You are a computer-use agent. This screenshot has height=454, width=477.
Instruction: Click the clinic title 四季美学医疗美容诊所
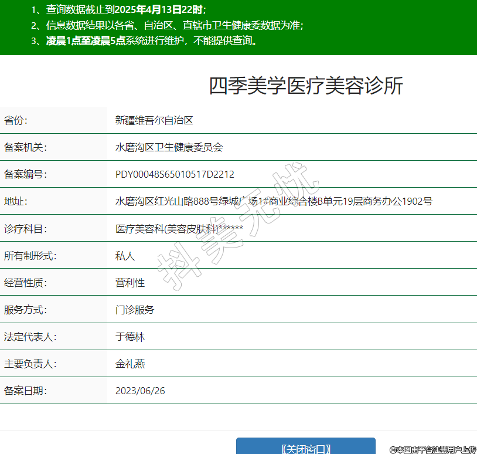click(306, 86)
